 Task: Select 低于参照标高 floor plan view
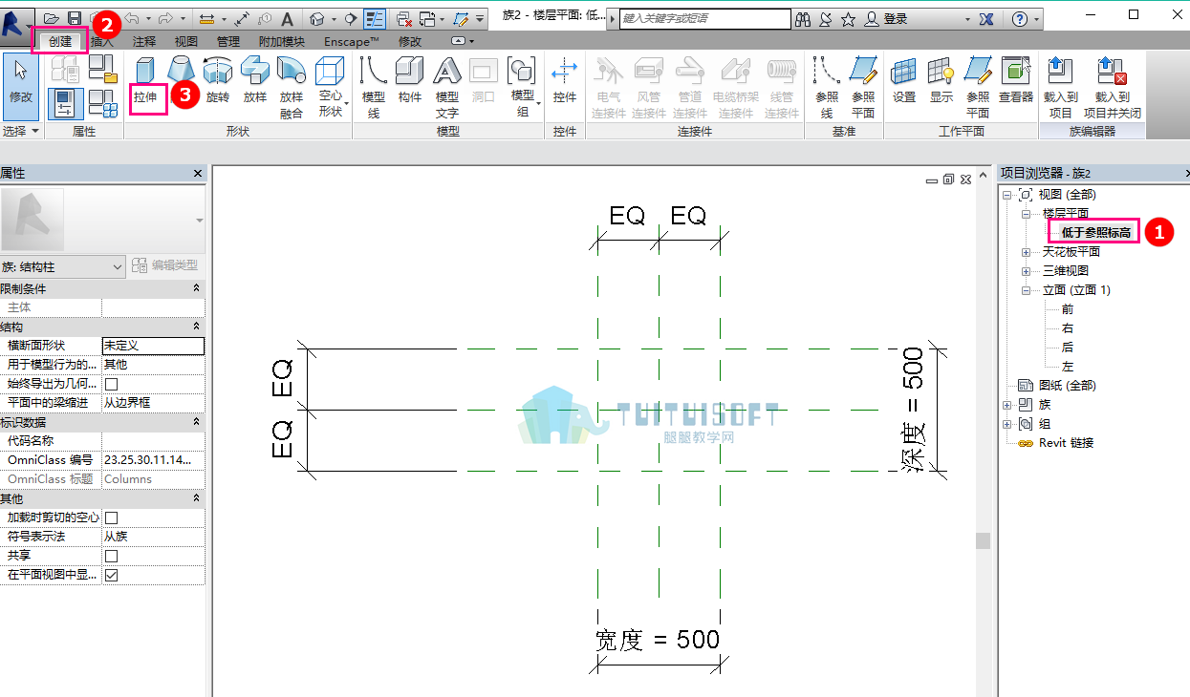pyautogui.click(x=1095, y=233)
